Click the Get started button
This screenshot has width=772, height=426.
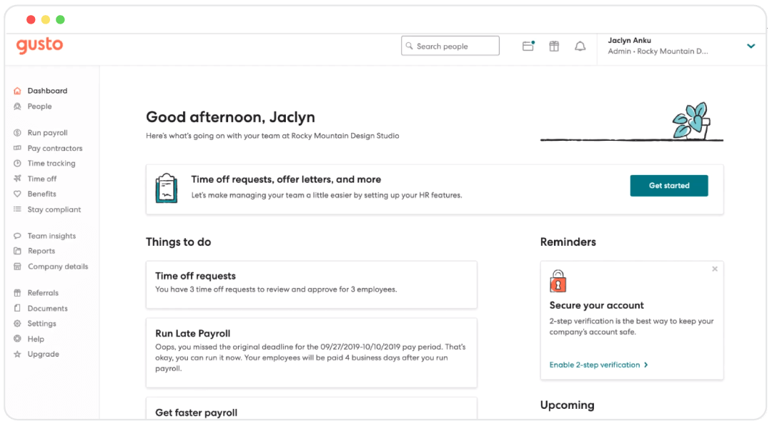click(668, 185)
